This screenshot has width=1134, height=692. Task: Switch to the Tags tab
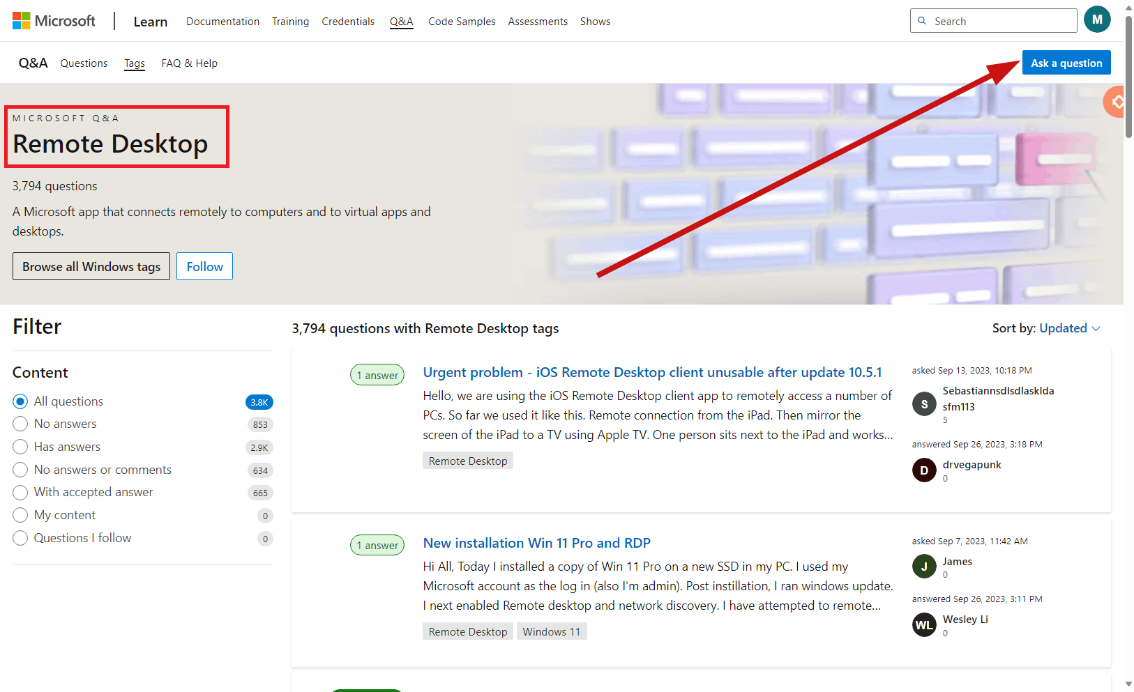pyautogui.click(x=135, y=63)
